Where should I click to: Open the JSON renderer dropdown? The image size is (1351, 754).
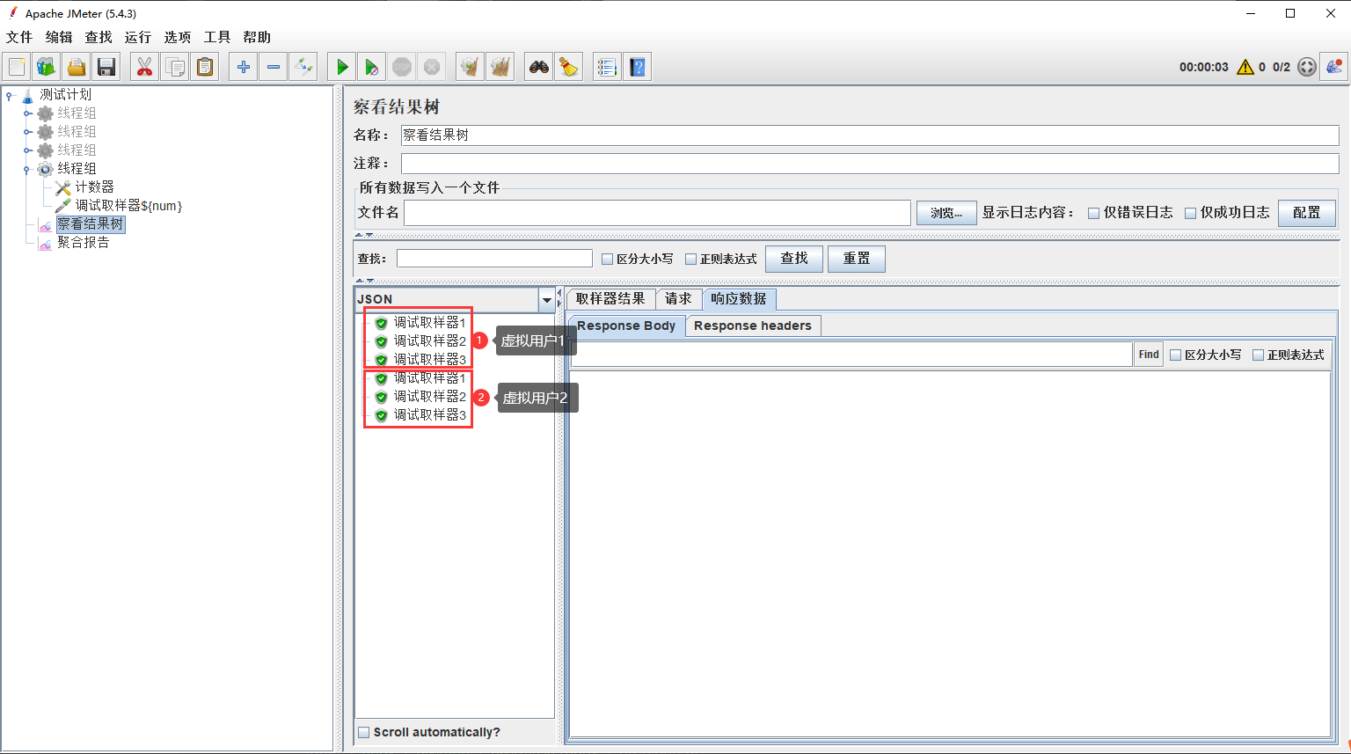[546, 300]
